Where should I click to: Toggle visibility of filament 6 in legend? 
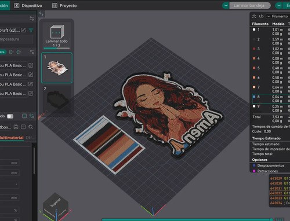click(254, 78)
